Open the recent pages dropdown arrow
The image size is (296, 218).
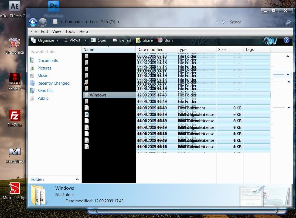click(49, 22)
